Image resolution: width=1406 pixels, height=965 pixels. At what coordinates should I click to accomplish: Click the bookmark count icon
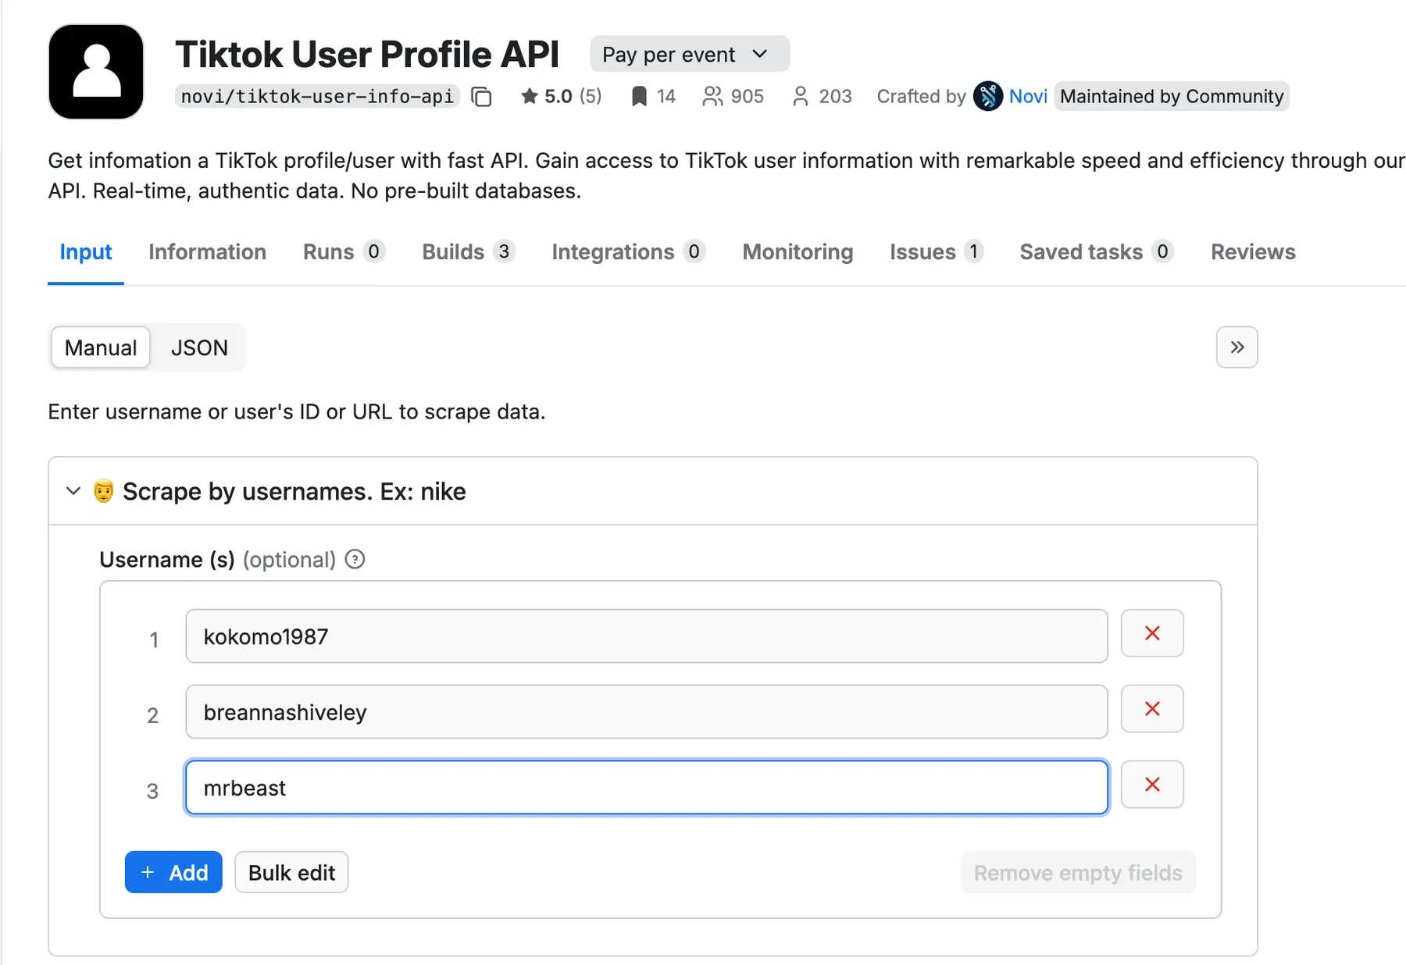click(639, 96)
